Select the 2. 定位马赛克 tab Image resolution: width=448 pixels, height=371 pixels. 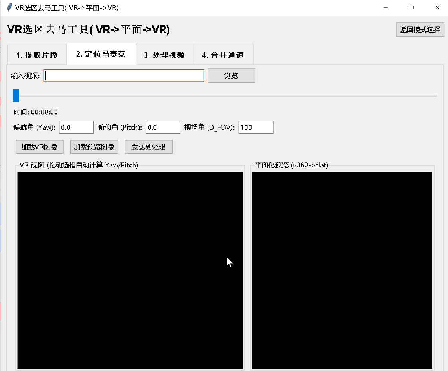coord(101,54)
